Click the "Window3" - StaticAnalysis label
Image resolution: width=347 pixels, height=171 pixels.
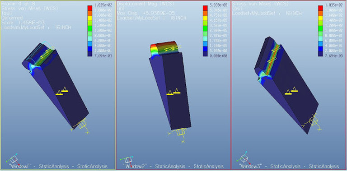[289, 166]
